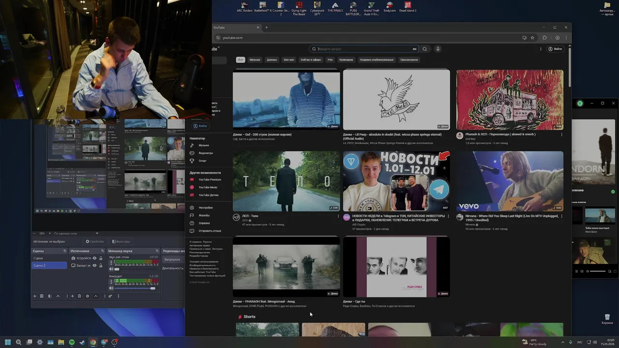This screenshot has width=619, height=348.
Task: Mute the microphone speaker icon in OBS
Action: click(x=111, y=288)
